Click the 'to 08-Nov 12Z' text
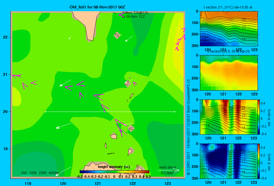The image size is (274, 186). (x=133, y=17)
